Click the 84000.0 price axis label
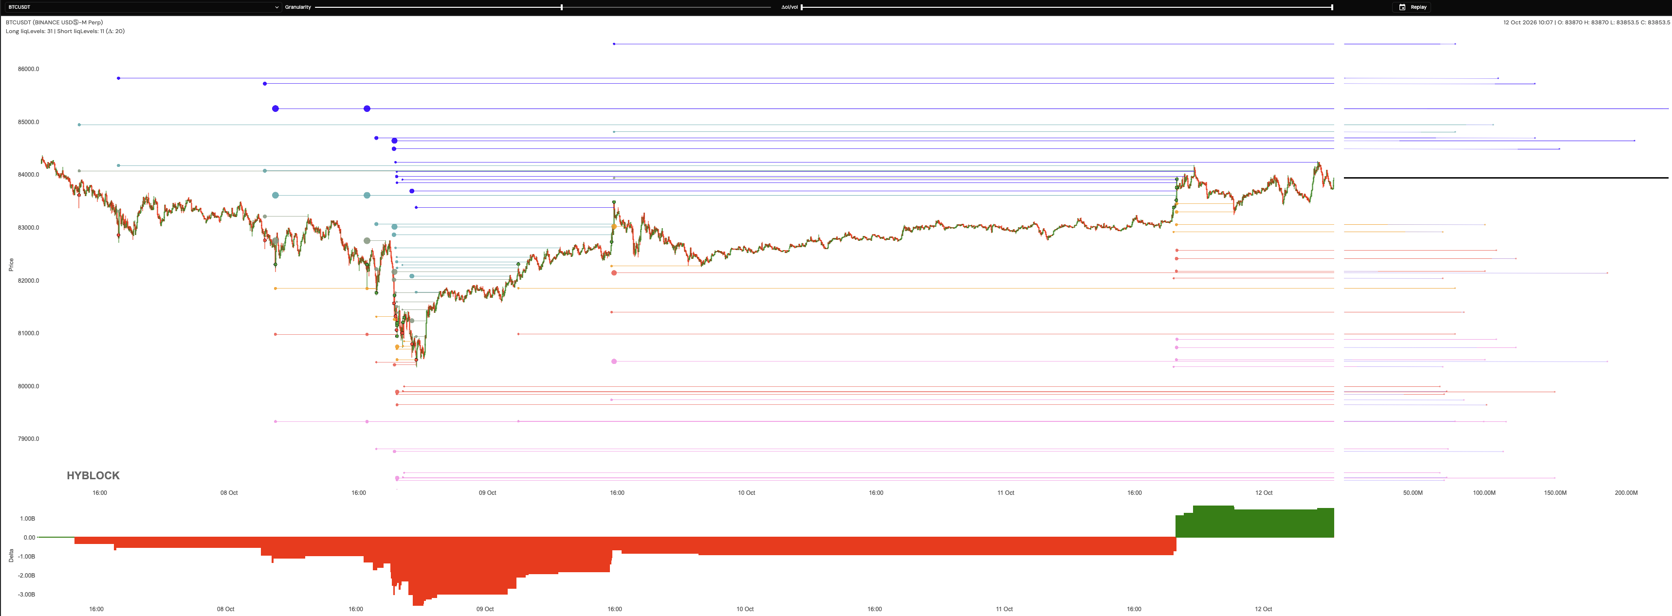The image size is (1672, 616). pyautogui.click(x=28, y=175)
